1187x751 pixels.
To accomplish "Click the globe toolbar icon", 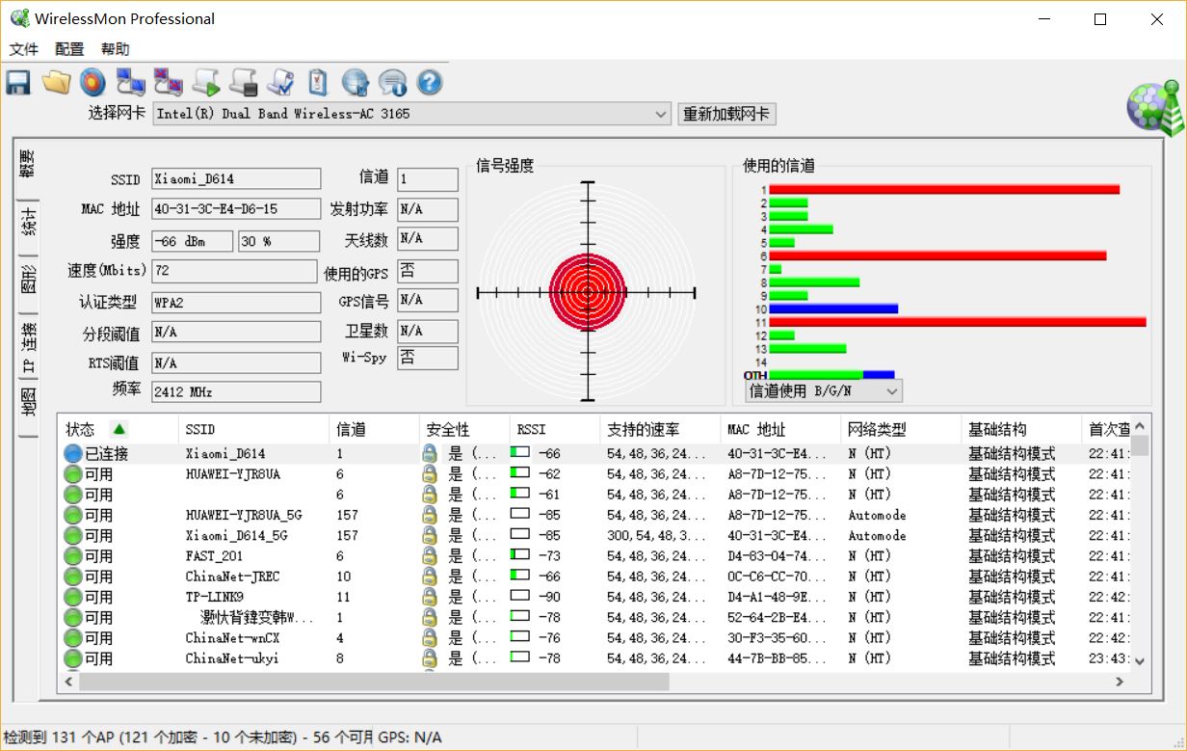I will click(x=356, y=83).
